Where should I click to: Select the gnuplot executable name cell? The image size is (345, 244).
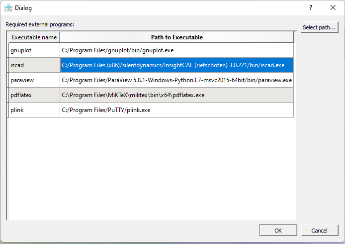click(33, 50)
